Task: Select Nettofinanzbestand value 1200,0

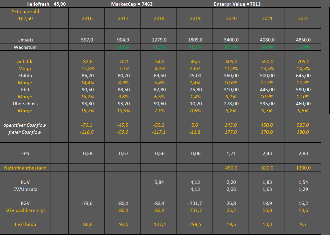Action: [303, 168]
